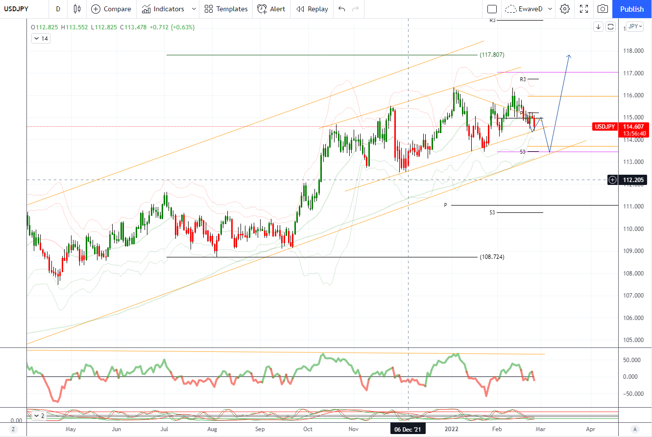
Task: Open the JPY currency dropdown
Action: pyautogui.click(x=635, y=26)
